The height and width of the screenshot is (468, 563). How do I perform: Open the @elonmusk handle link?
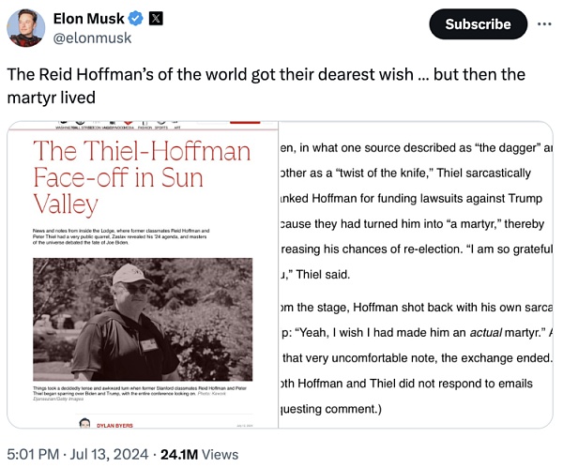pyautogui.click(x=94, y=38)
